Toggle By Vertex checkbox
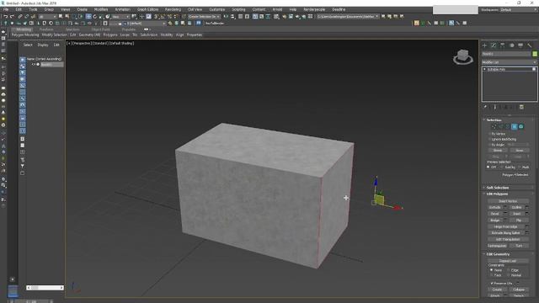The width and height of the screenshot is (539, 303). point(489,134)
